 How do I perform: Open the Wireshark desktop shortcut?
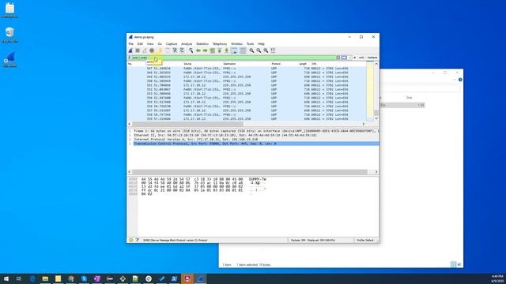(x=9, y=60)
